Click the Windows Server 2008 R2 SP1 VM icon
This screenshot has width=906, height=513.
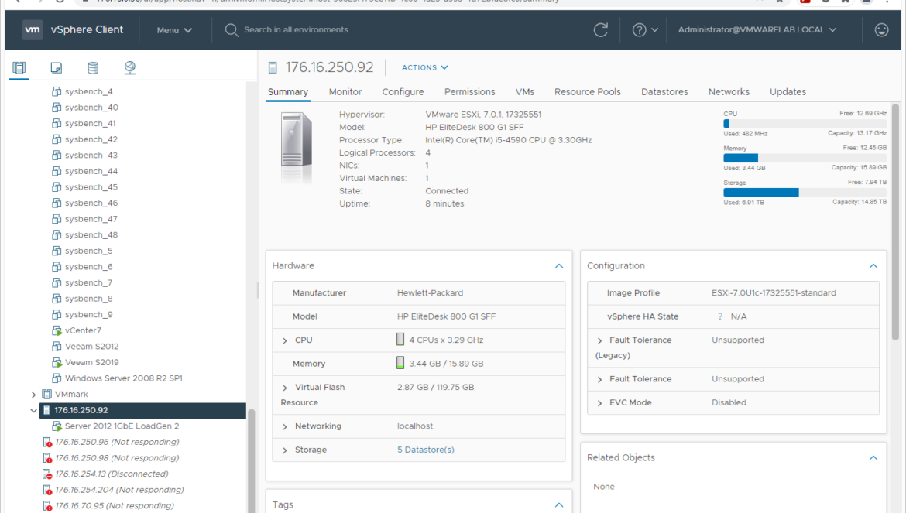click(x=56, y=378)
